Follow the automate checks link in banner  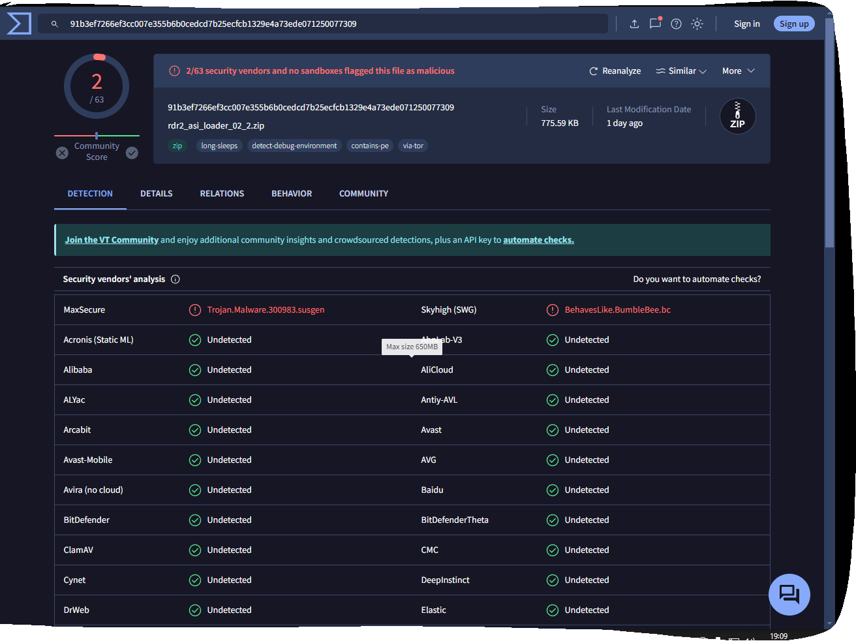click(538, 240)
